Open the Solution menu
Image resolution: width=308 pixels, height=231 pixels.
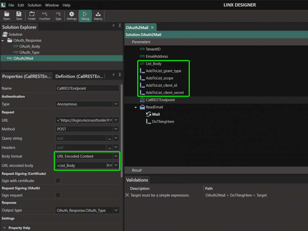tap(34, 5)
